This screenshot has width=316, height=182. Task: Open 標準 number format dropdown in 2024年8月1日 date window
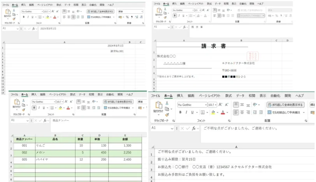pos(142,12)
